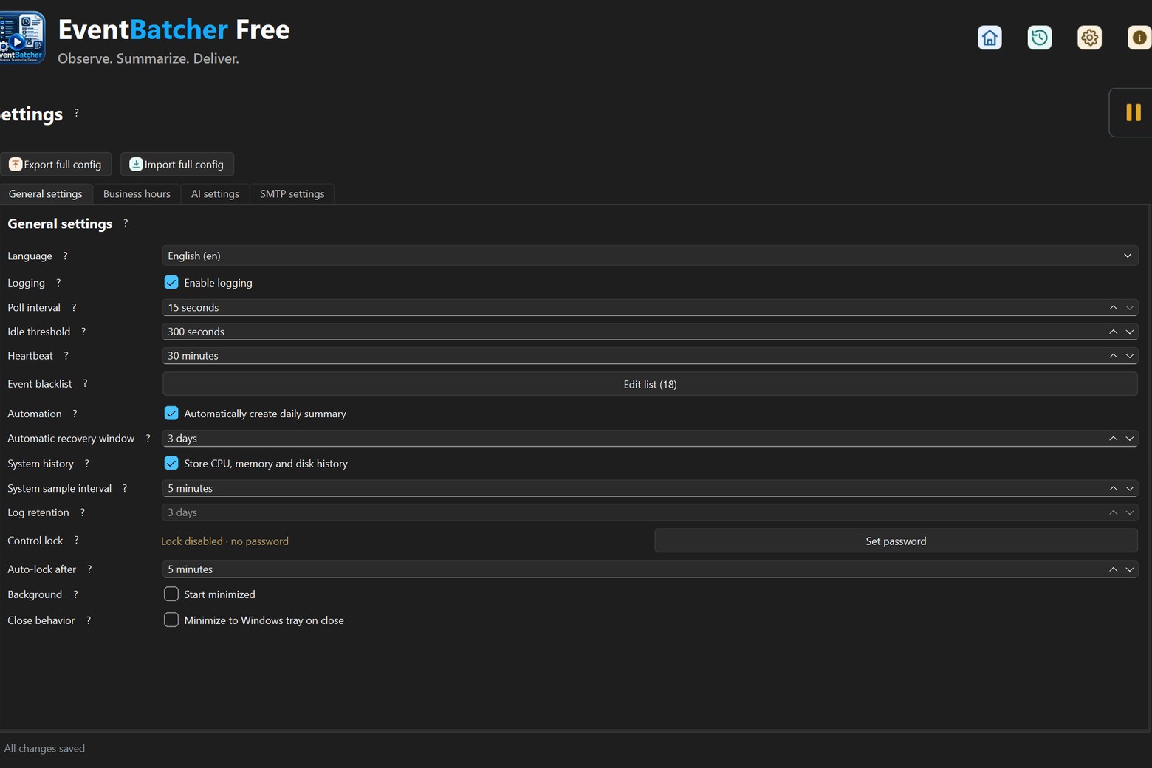Open the About info icon
Image resolution: width=1152 pixels, height=768 pixels.
[x=1139, y=38]
